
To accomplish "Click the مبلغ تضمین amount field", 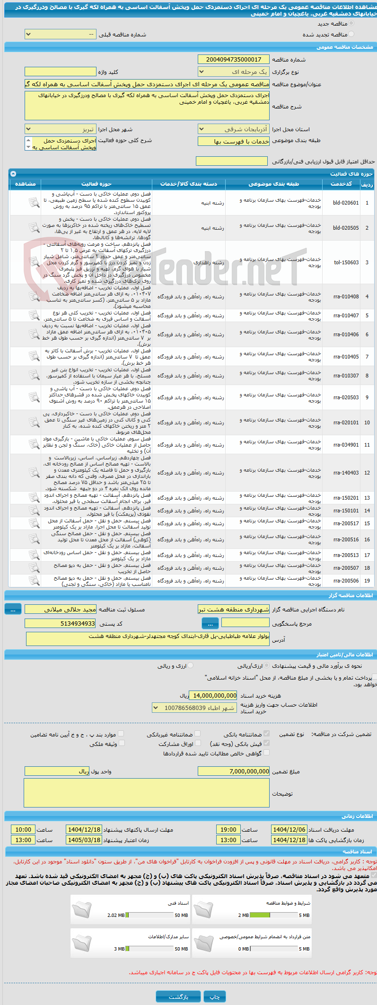I will (234, 771).
